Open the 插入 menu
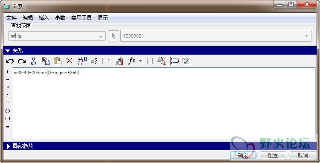Image resolution: width=320 pixels, height=163 pixels. coord(44,18)
